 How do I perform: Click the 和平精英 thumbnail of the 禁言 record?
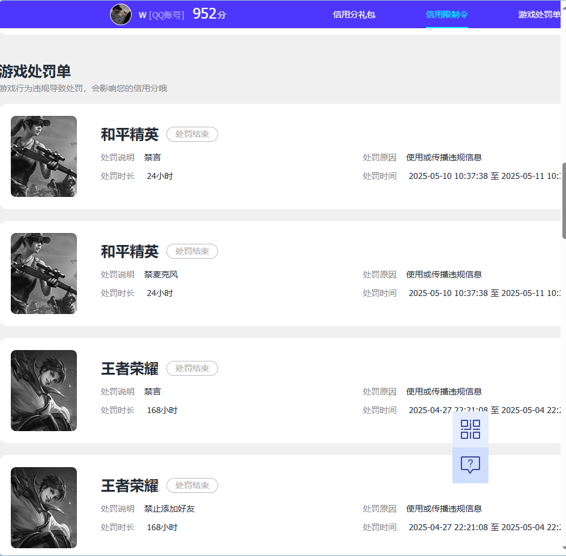pyautogui.click(x=44, y=156)
